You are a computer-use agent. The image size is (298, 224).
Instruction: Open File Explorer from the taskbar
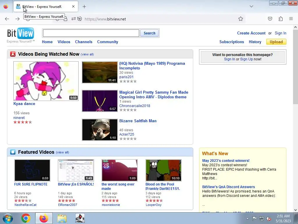pyautogui.click(x=62, y=218)
